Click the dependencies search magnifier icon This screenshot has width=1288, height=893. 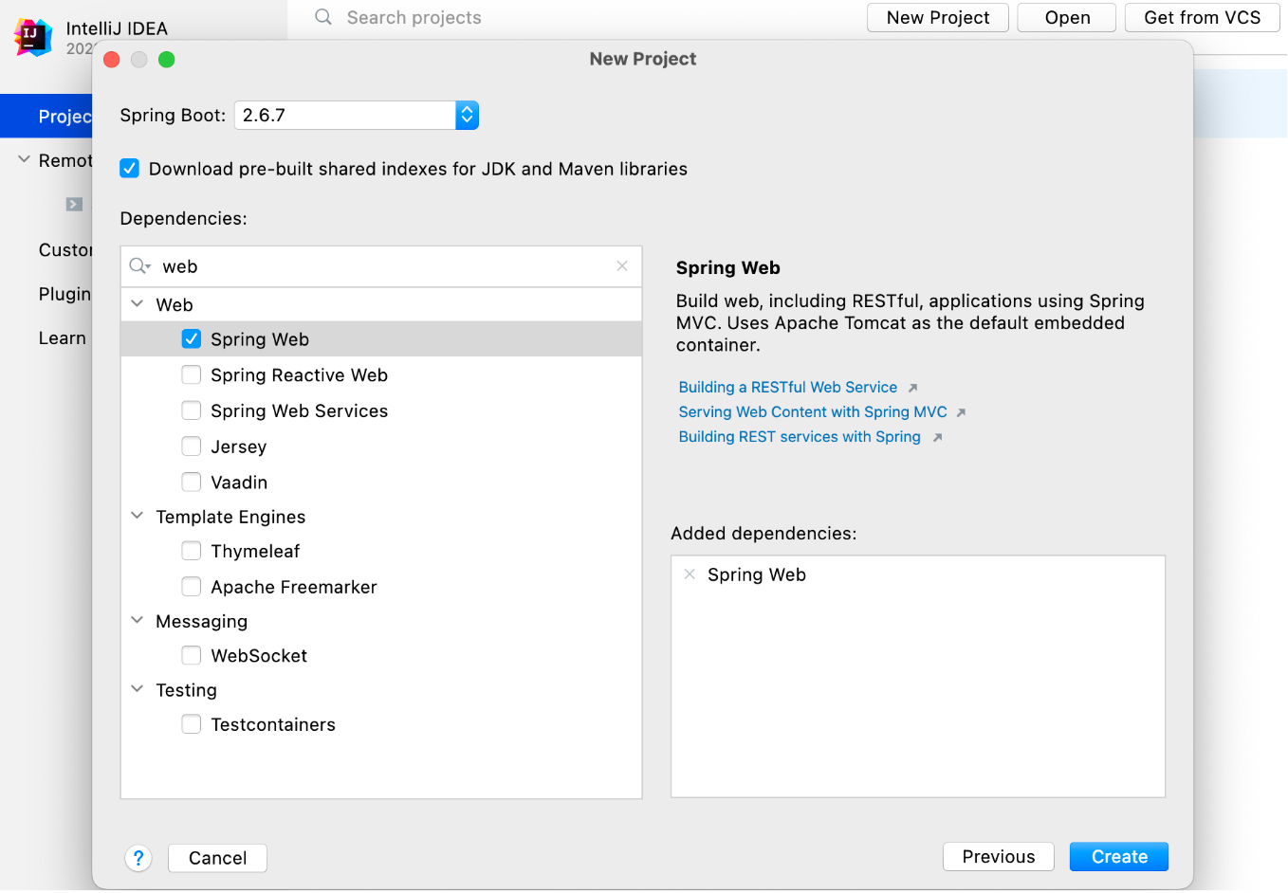pyautogui.click(x=139, y=266)
